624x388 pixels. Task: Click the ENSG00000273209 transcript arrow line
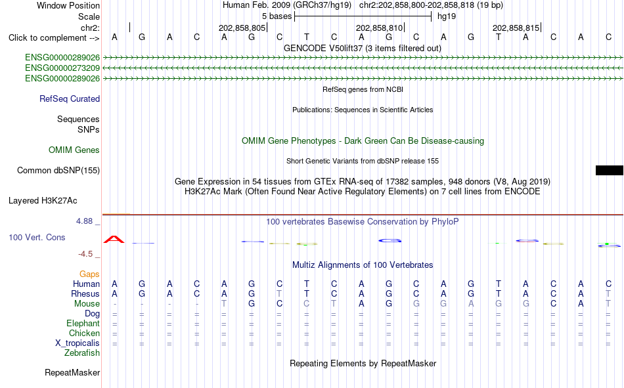click(363, 68)
